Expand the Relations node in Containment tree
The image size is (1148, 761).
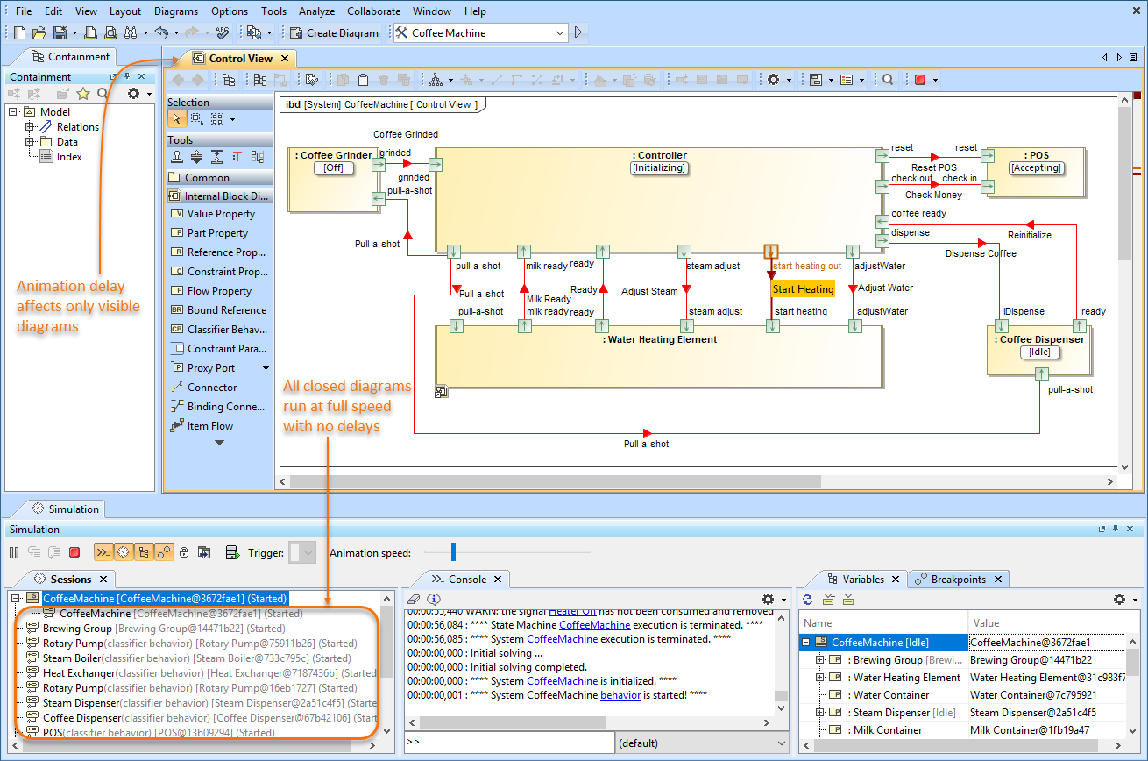coord(31,127)
